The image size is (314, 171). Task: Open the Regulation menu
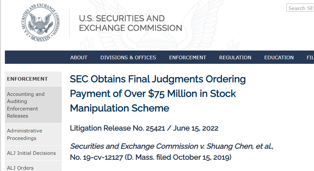click(235, 57)
